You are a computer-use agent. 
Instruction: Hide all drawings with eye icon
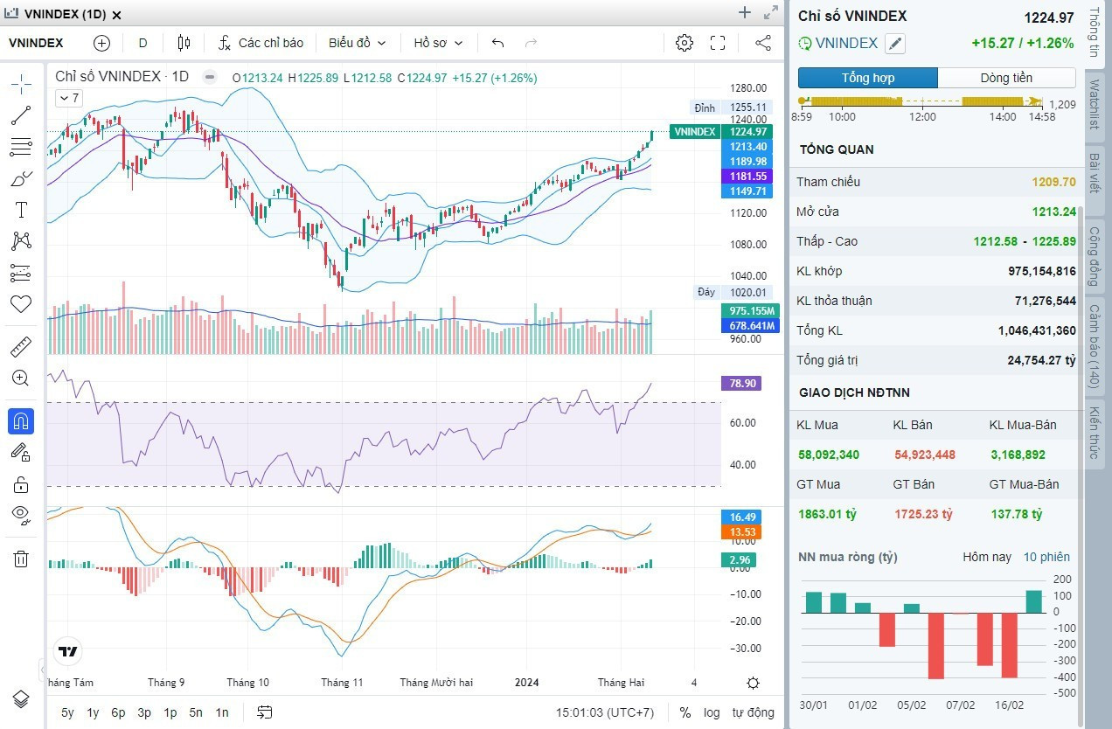pos(21,513)
